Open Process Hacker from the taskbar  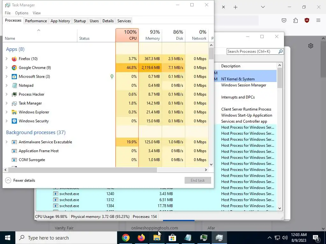[x=203, y=238]
